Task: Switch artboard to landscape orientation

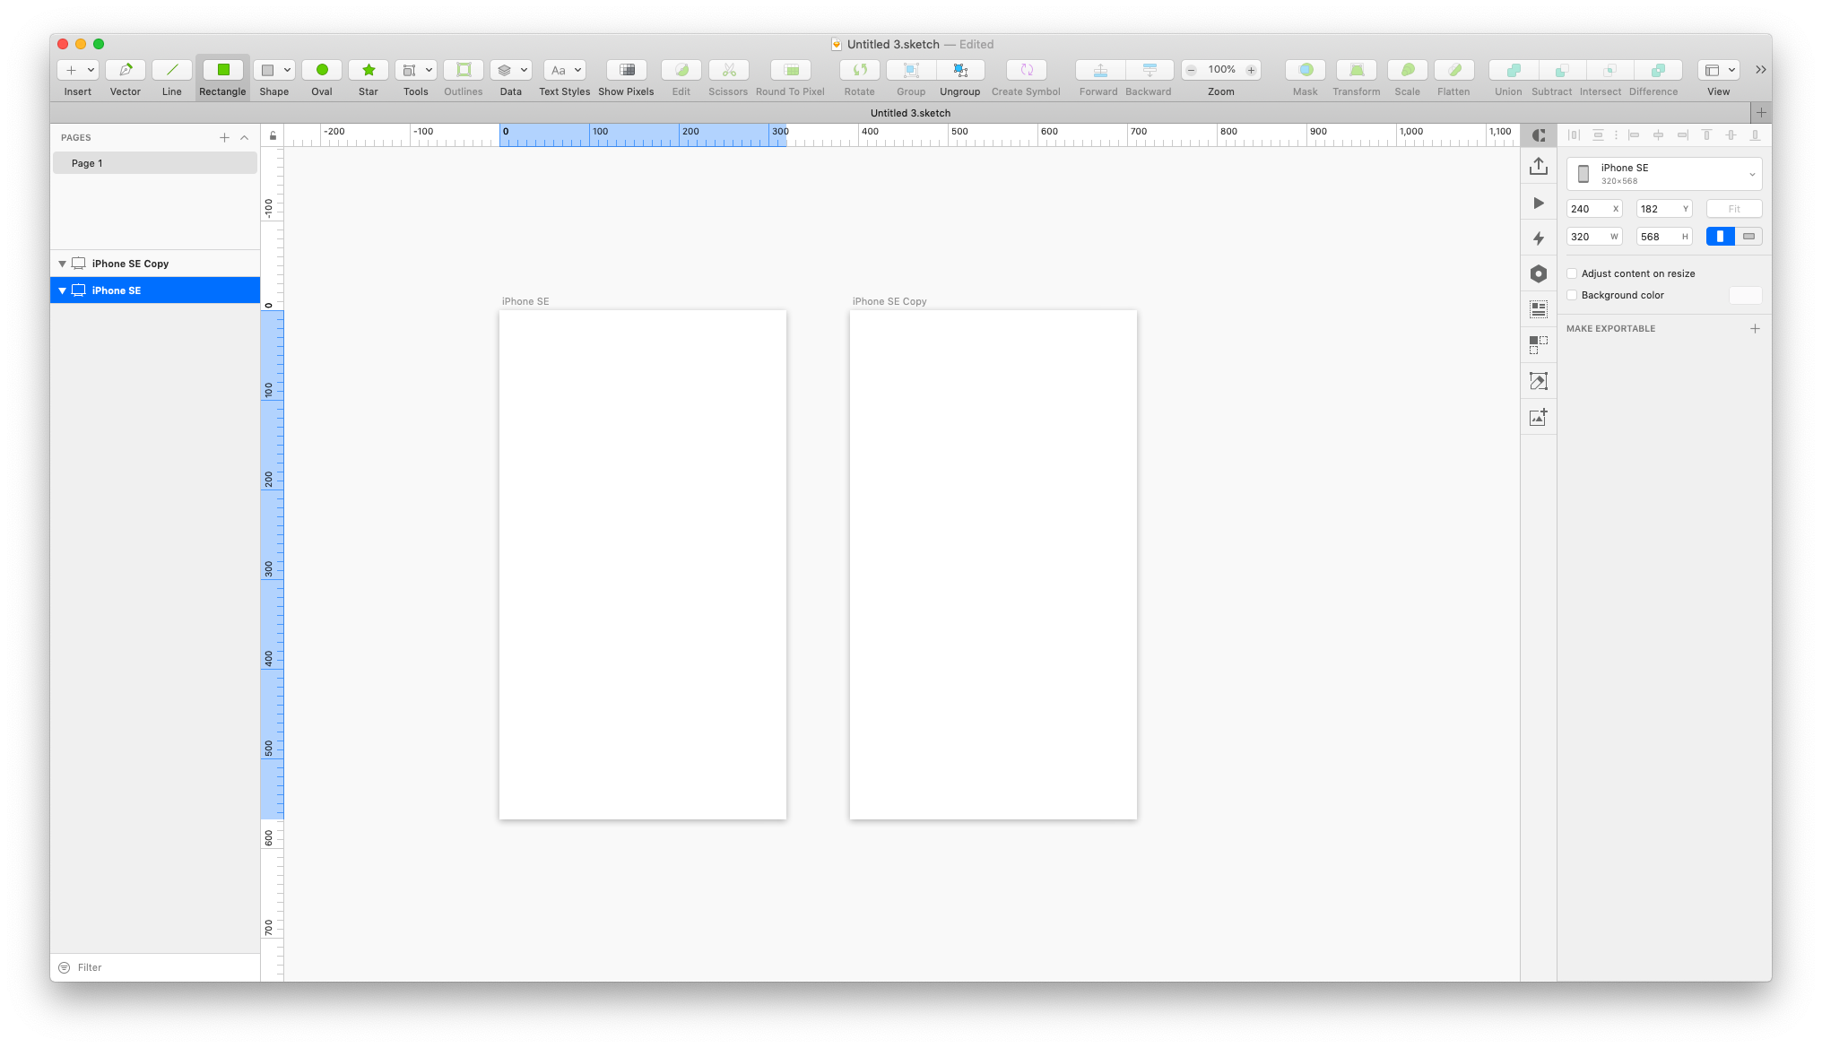Action: (1748, 237)
